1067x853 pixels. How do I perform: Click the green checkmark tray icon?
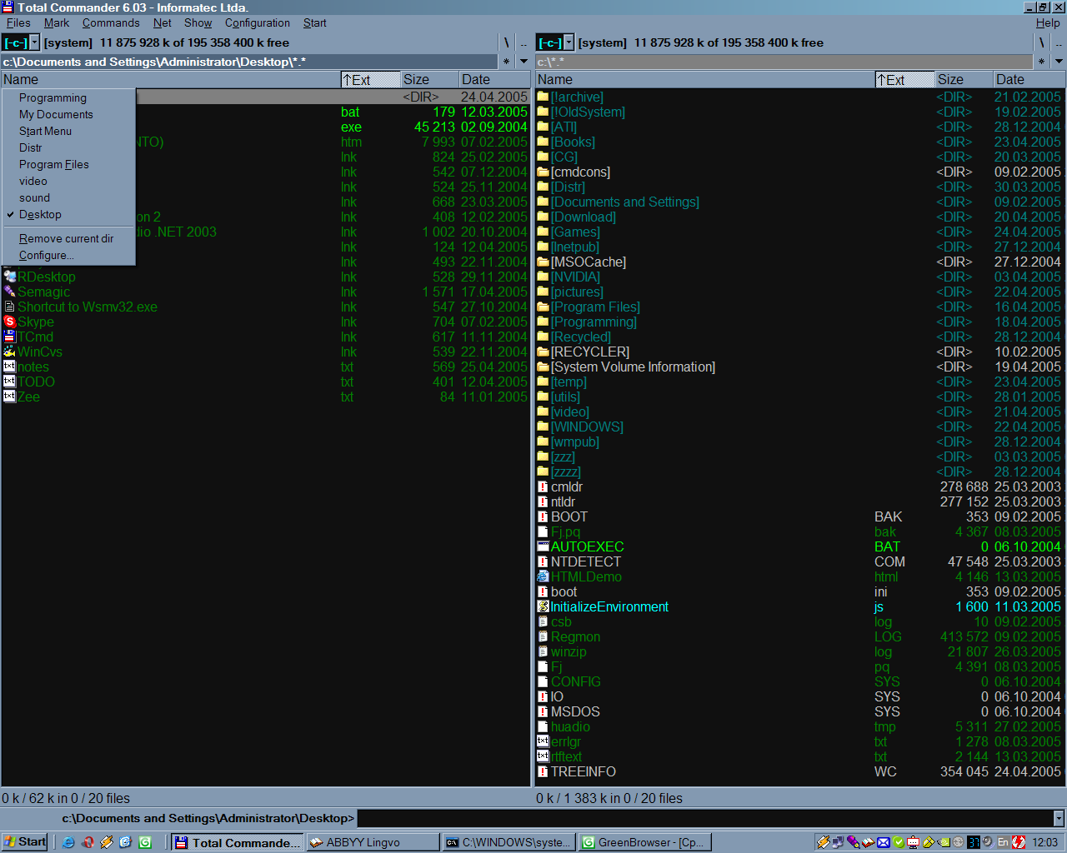click(899, 842)
